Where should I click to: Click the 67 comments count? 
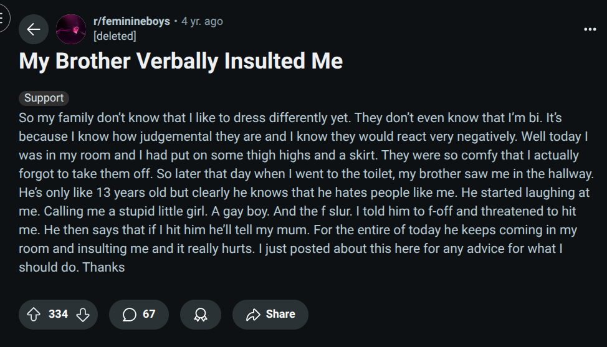point(149,314)
